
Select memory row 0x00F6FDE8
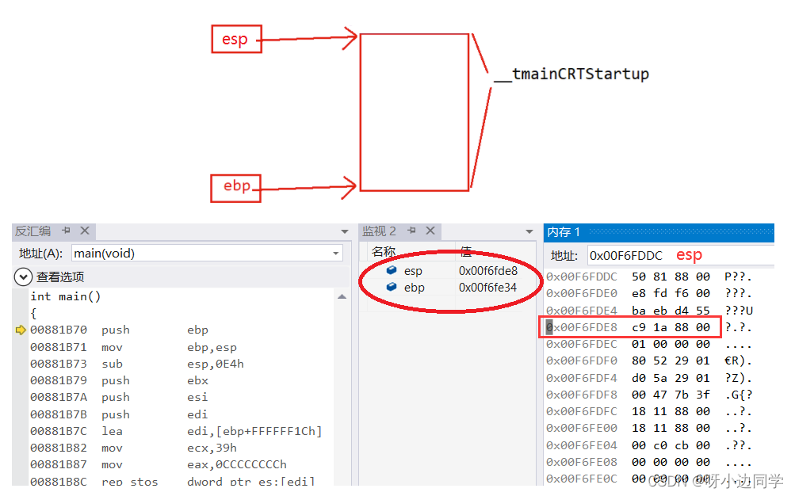649,328
